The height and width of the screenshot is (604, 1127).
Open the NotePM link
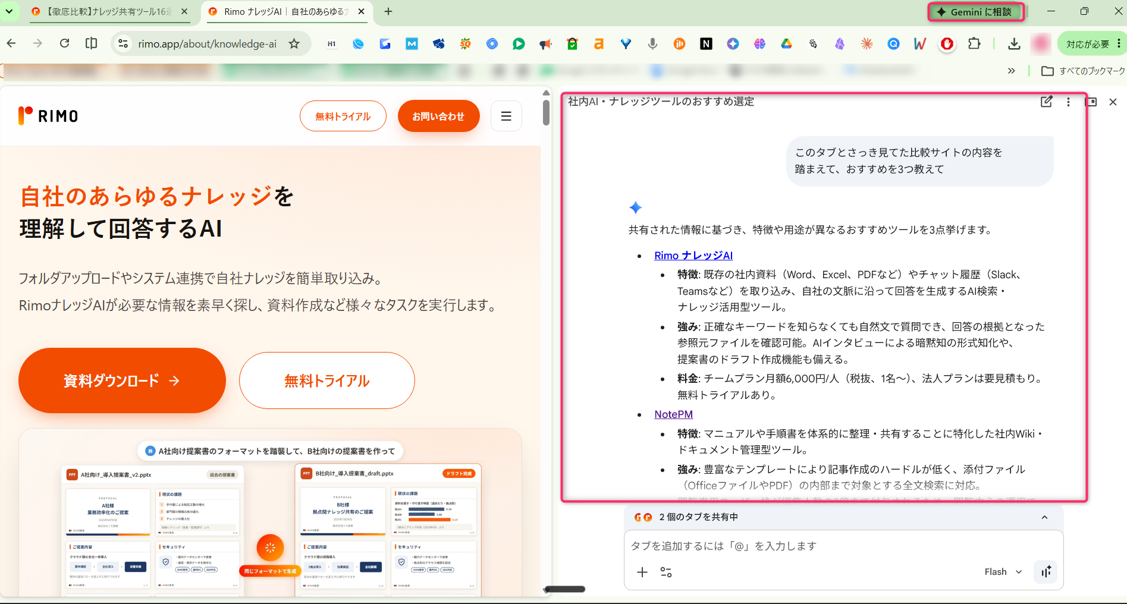(673, 414)
